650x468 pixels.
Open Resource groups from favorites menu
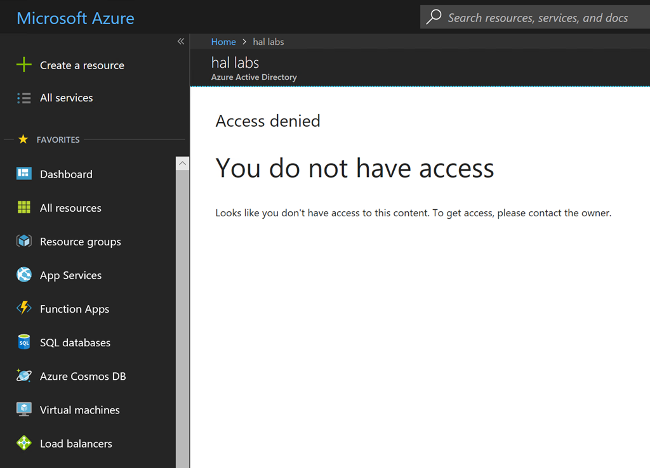(80, 242)
